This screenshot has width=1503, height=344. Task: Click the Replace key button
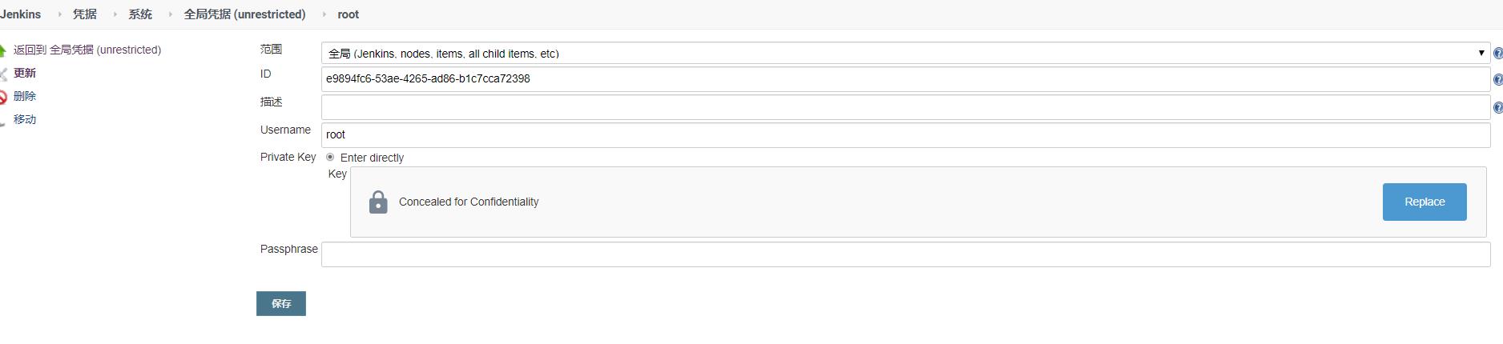click(x=1424, y=202)
